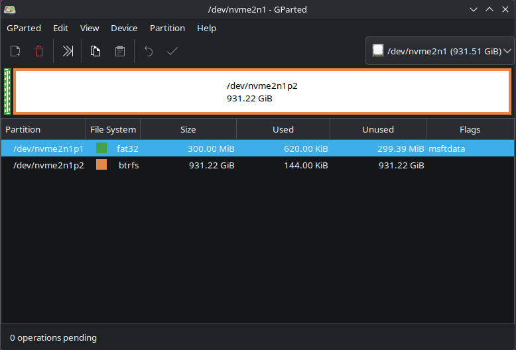Click the New partition toolbar icon
This screenshot has width=516, height=350.
pyautogui.click(x=15, y=51)
